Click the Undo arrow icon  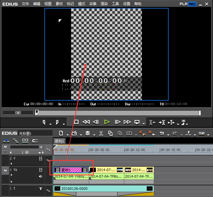[x=162, y=133]
